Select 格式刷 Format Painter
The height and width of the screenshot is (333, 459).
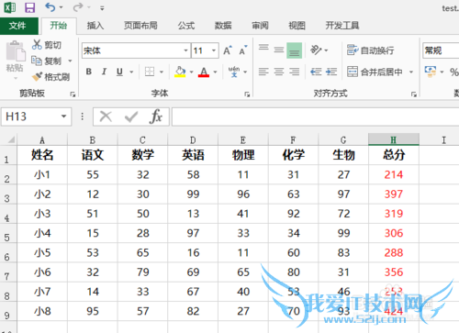click(50, 77)
